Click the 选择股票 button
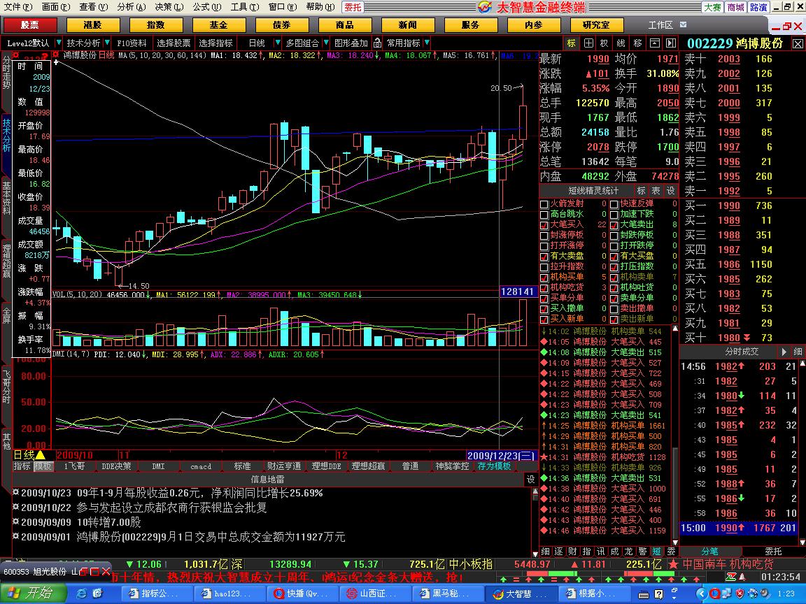The height and width of the screenshot is (604, 806). (174, 43)
